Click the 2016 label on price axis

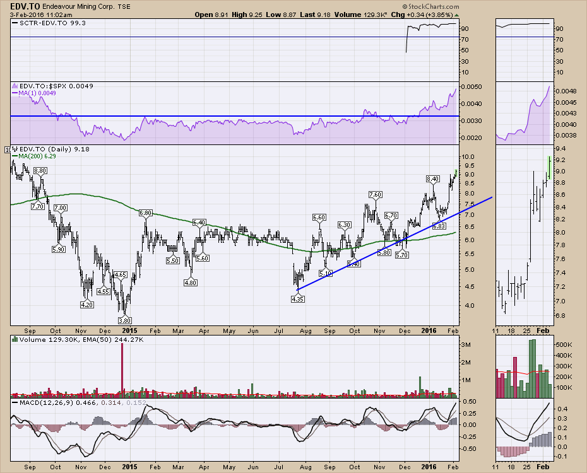click(x=429, y=330)
